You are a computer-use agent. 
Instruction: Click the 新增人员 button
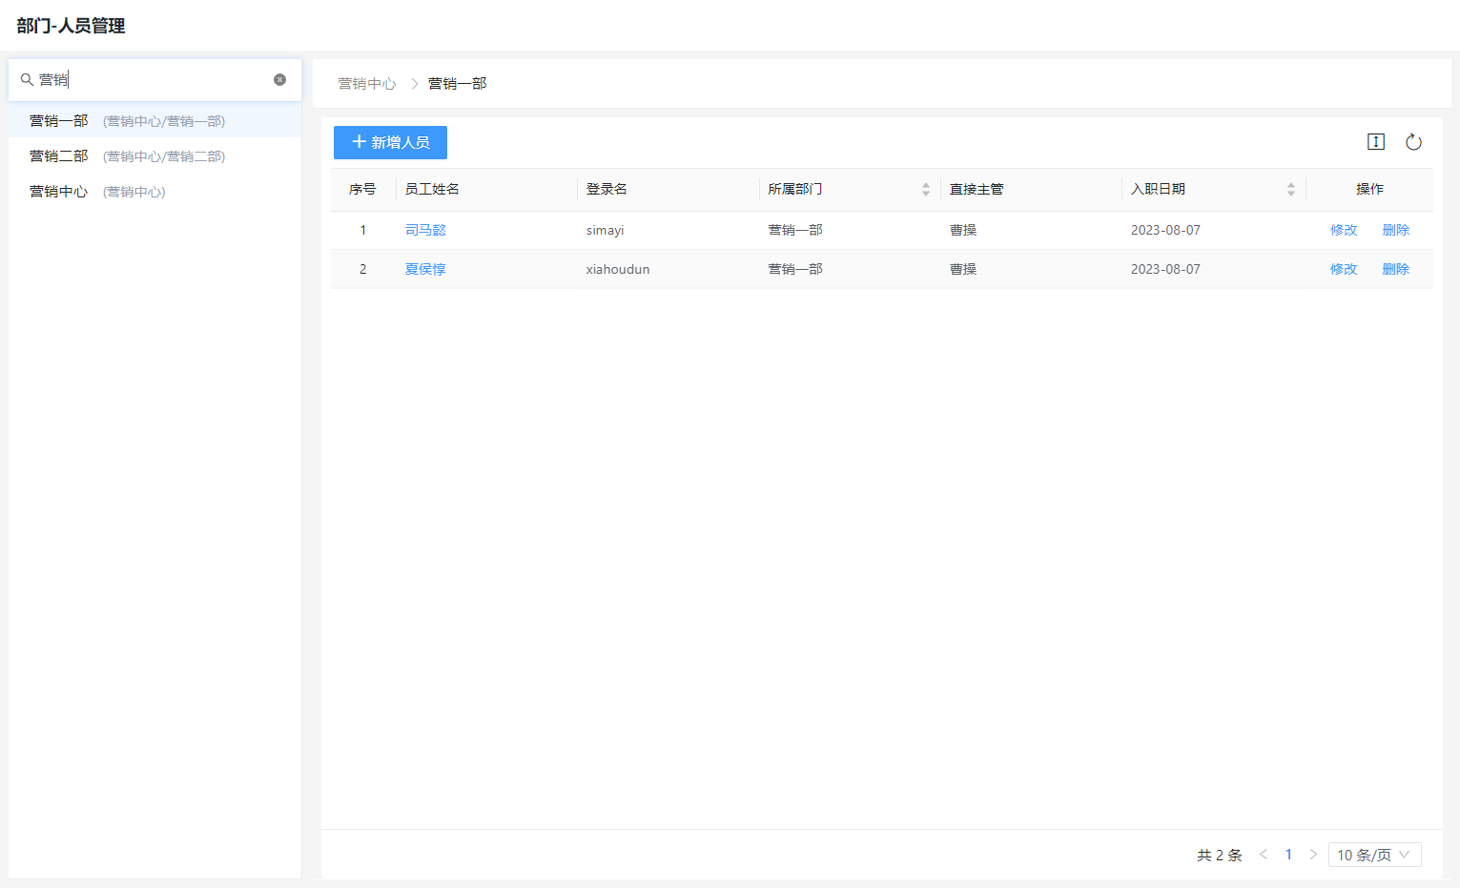point(390,142)
